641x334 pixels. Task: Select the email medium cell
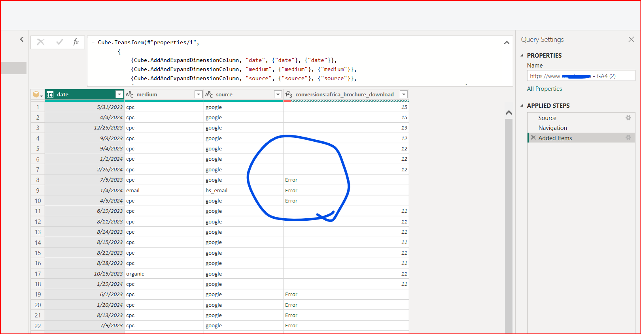164,190
